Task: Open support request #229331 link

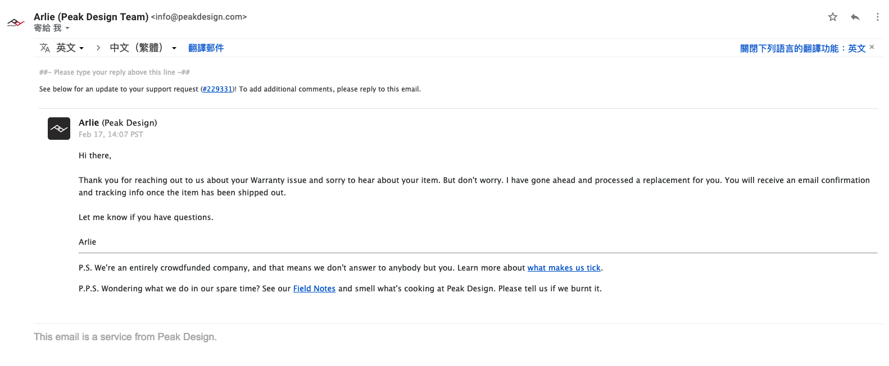Action: tap(217, 89)
